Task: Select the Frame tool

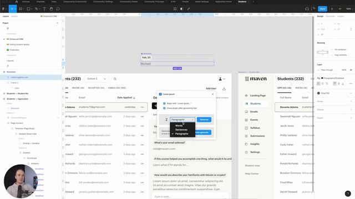Action: pyautogui.click(x=21, y=9)
